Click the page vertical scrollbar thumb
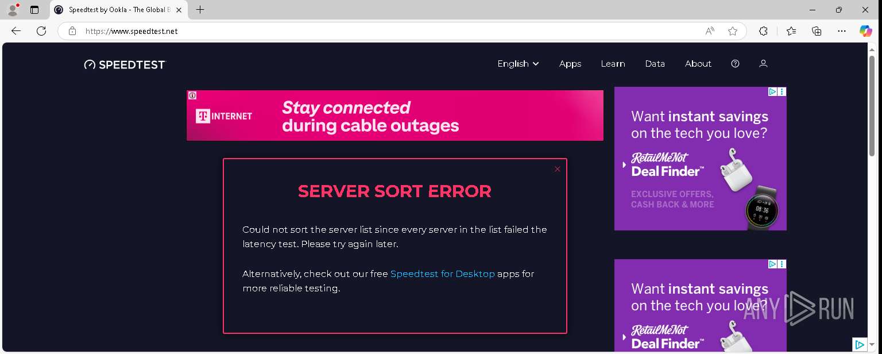 point(872,106)
